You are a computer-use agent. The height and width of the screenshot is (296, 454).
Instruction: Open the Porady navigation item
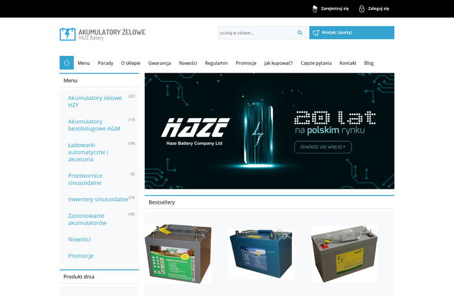(105, 63)
